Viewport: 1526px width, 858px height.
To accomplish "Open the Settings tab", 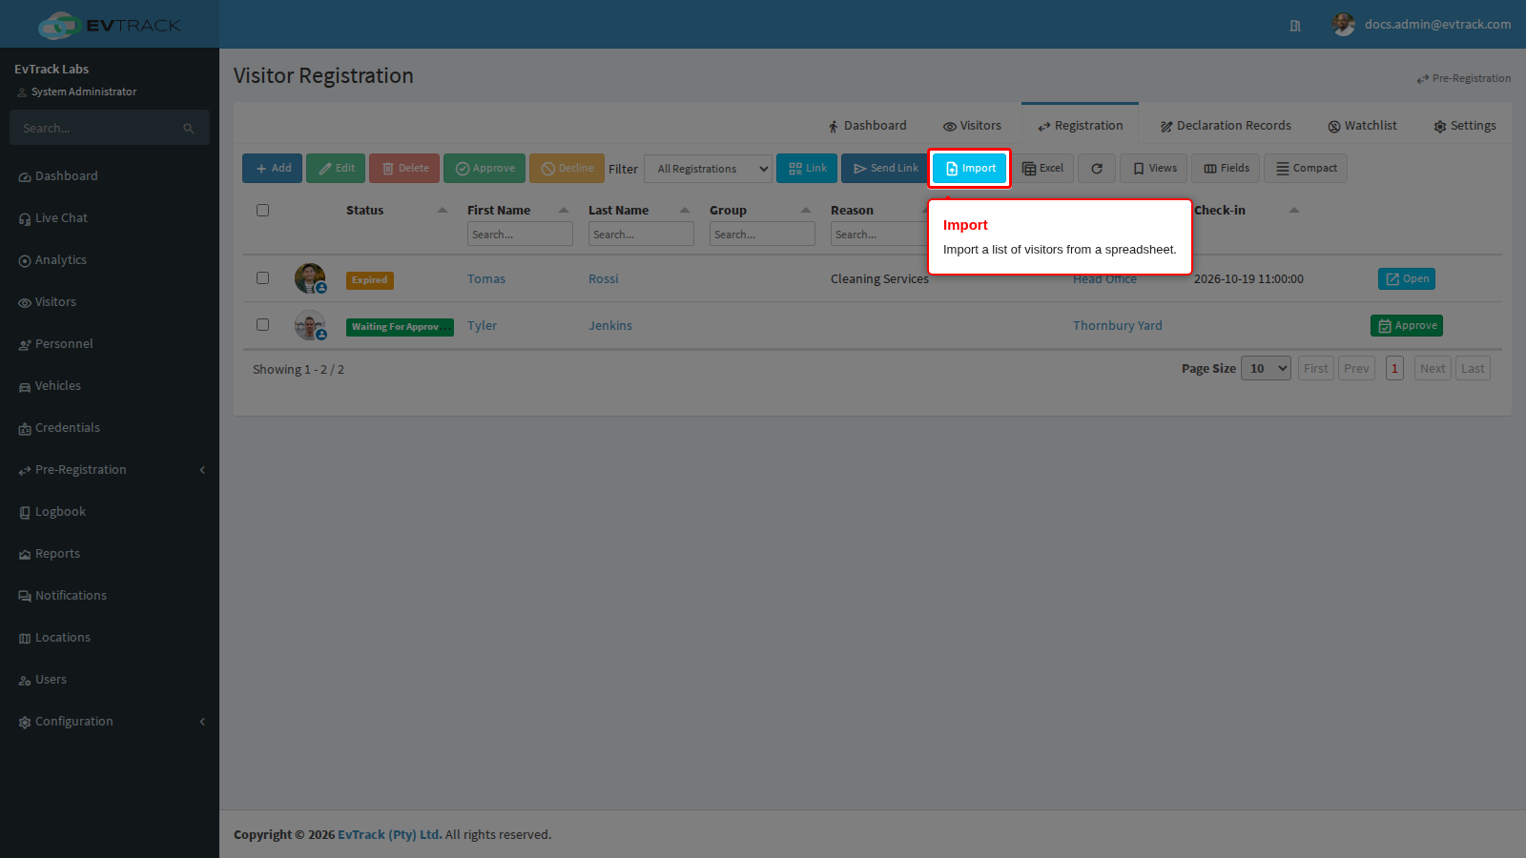I will (1465, 126).
